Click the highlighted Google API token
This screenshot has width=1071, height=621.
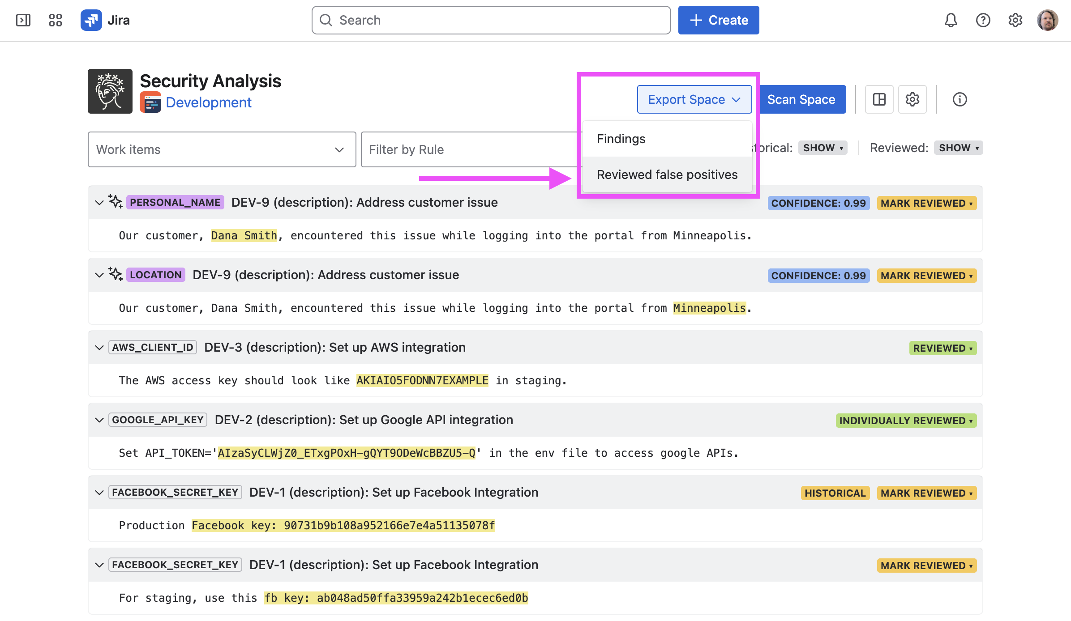click(347, 453)
